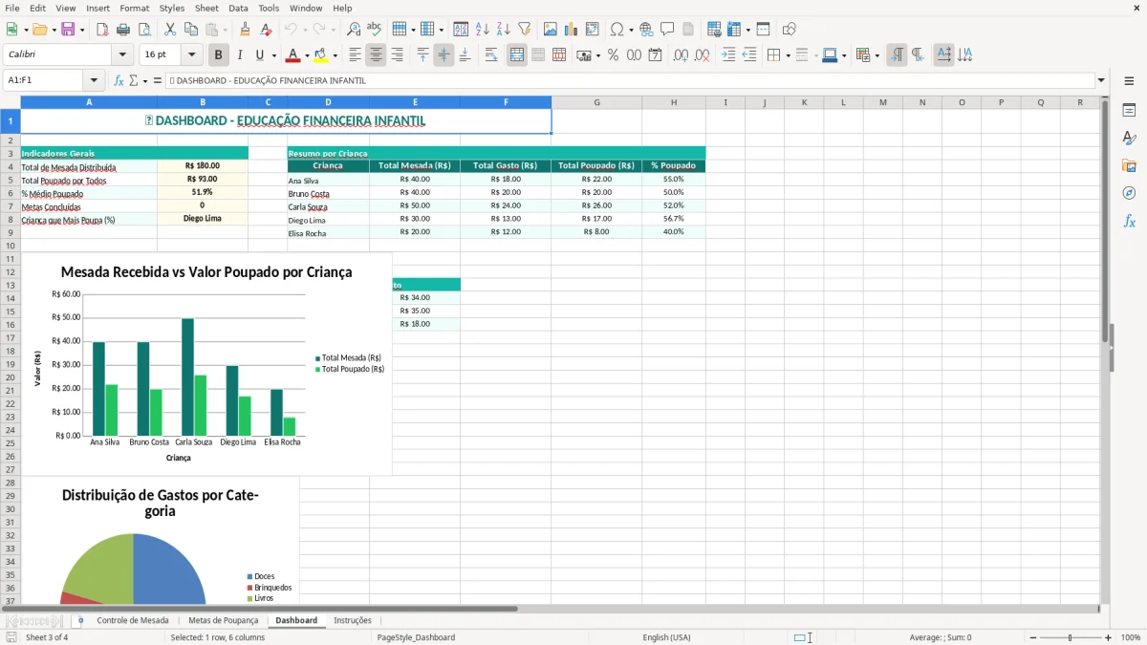Toggle Align Right button
Viewport: 1147px width, 645px height.
click(x=397, y=55)
